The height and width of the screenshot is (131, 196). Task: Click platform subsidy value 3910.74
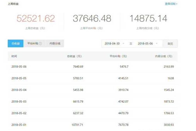[x=123, y=90]
